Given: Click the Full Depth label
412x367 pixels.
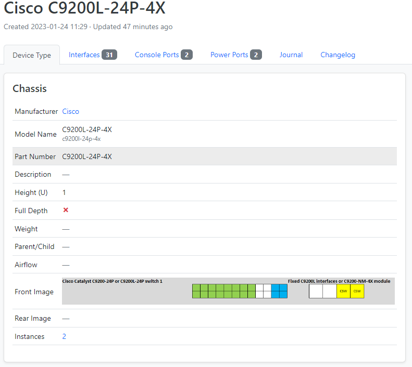Looking at the screenshot, I should 31,211.
